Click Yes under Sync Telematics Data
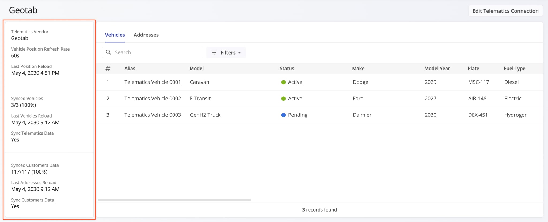This screenshot has width=548, height=222. (x=15, y=140)
